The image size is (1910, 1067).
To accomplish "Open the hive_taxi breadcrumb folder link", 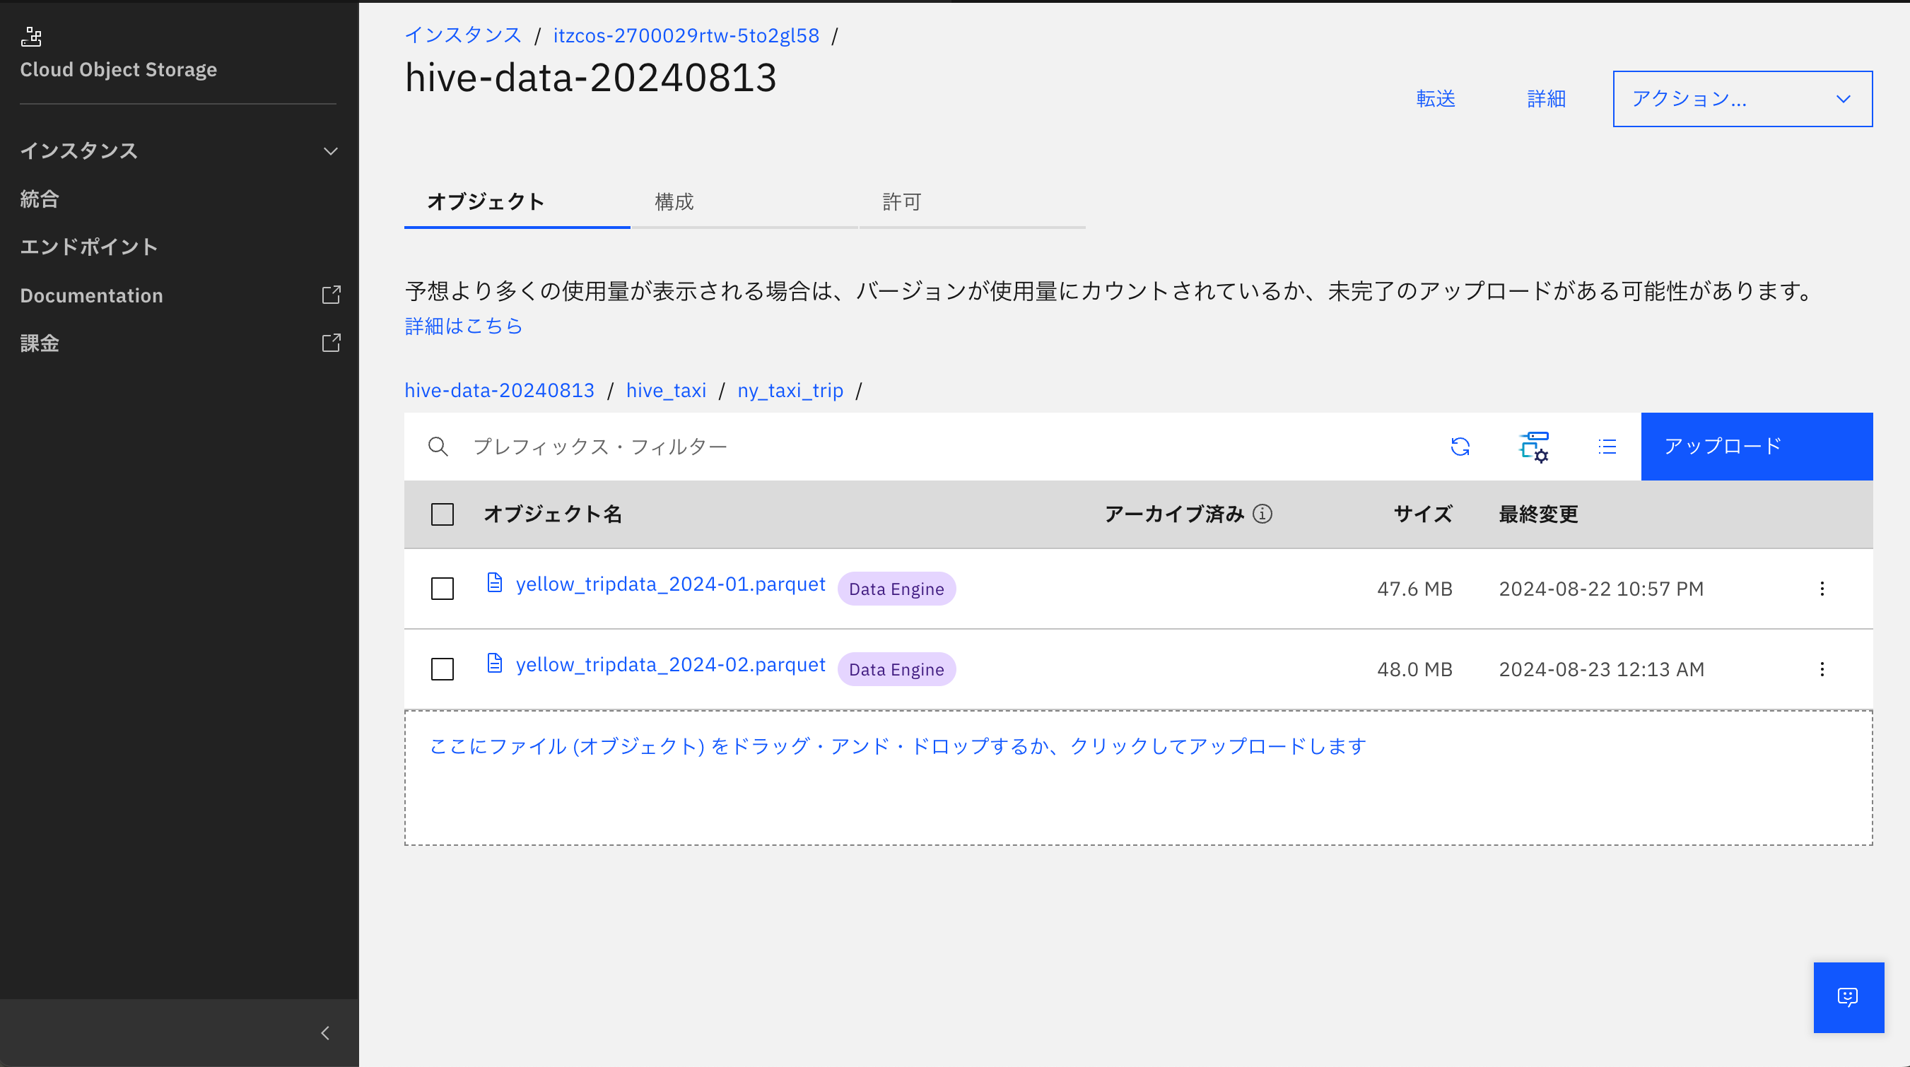I will [x=666, y=391].
